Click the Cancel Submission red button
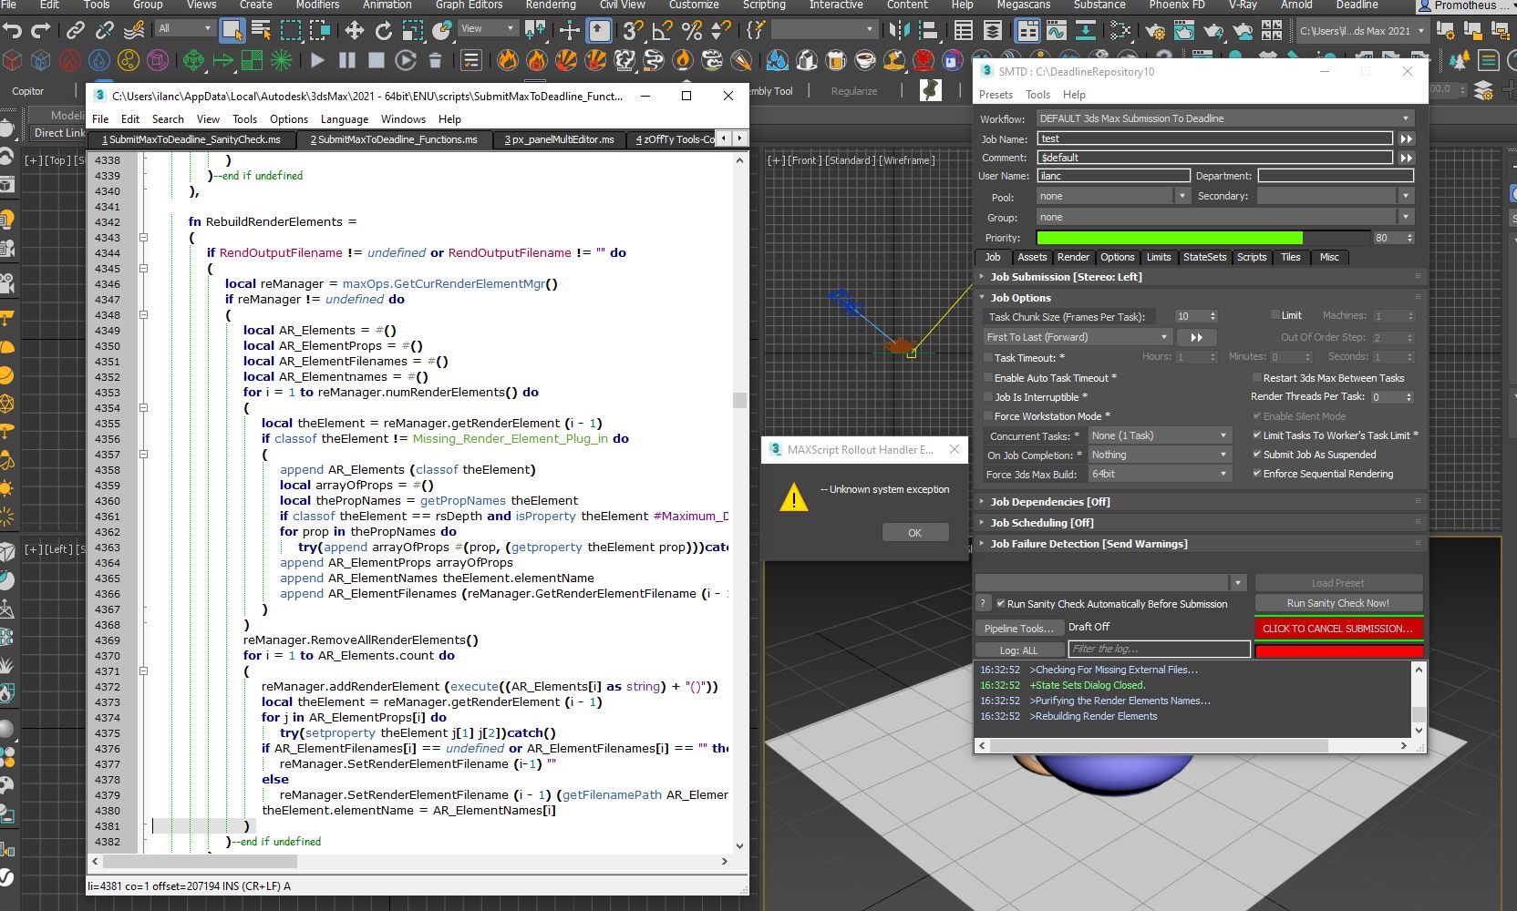Image resolution: width=1517 pixels, height=911 pixels. 1337,629
